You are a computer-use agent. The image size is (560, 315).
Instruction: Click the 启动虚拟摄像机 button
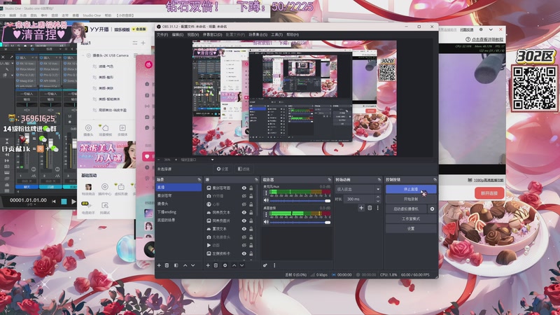[406, 209]
